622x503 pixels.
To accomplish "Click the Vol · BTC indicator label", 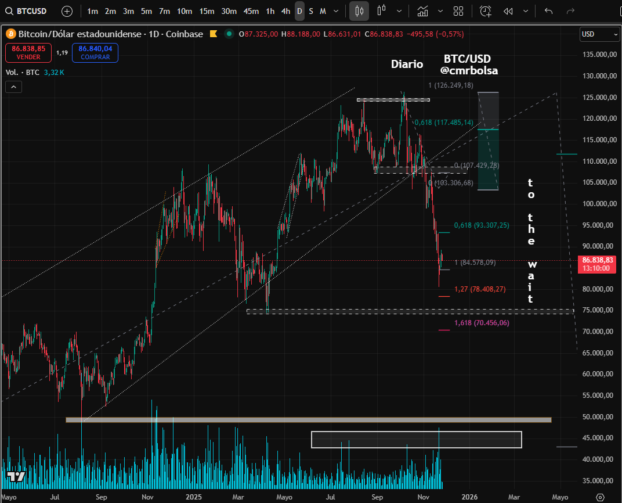I will coord(23,72).
